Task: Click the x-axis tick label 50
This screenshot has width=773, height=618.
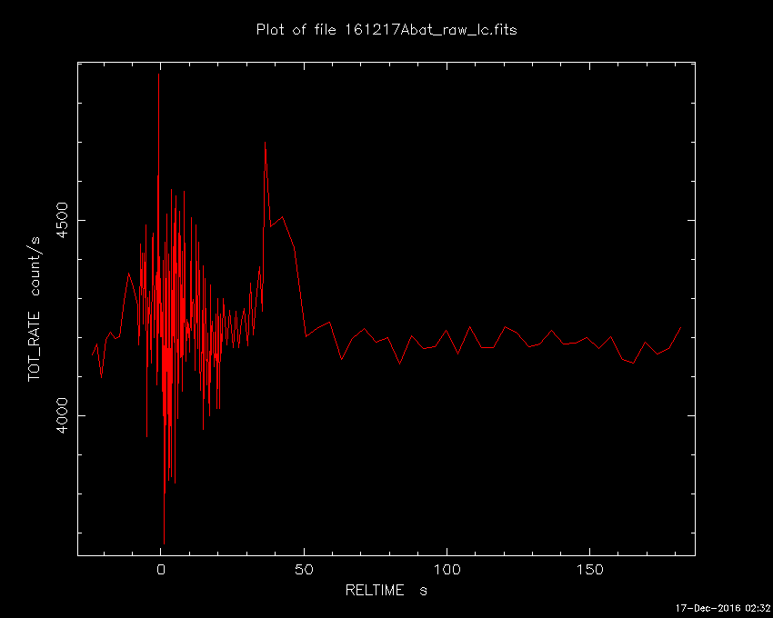Action: point(304,570)
